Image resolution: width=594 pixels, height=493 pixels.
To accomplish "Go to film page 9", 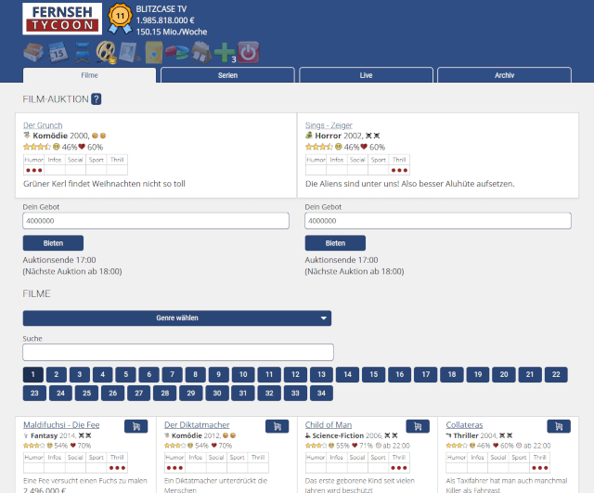I will 219,374.
